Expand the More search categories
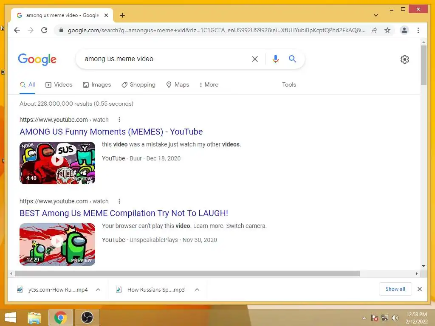This screenshot has height=326, width=435. click(209, 85)
